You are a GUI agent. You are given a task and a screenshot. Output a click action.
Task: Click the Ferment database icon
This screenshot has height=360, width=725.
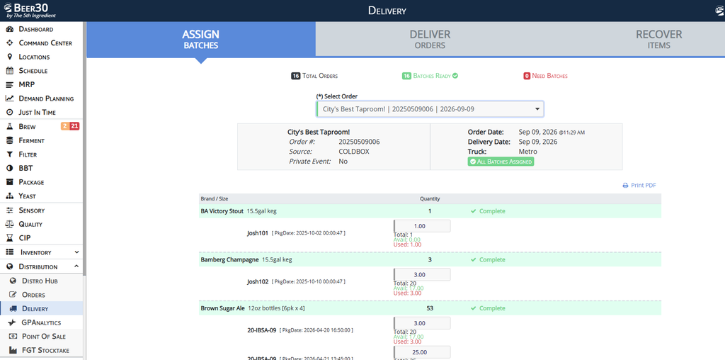(10, 140)
